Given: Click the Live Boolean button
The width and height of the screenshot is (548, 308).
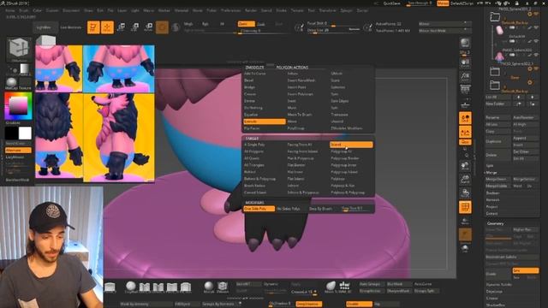Looking at the screenshot, I should click(71, 27).
